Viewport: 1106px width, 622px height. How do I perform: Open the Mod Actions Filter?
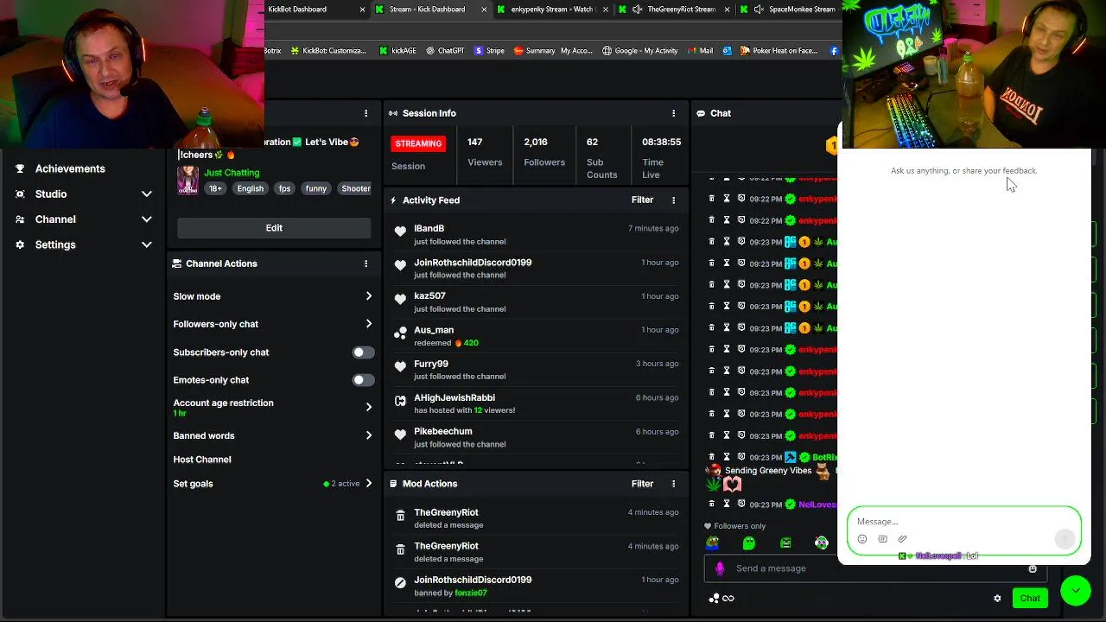tap(642, 484)
